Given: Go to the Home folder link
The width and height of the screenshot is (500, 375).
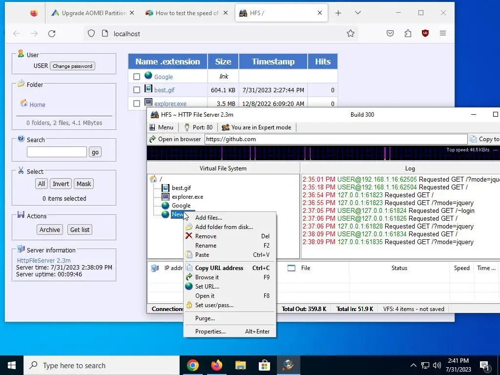Looking at the screenshot, I should [x=37, y=104].
